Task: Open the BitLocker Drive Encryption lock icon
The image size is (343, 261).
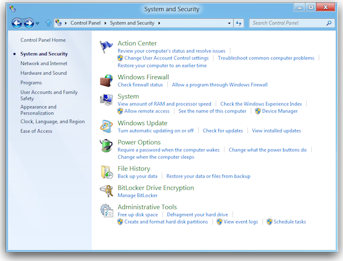Action: pyautogui.click(x=107, y=191)
